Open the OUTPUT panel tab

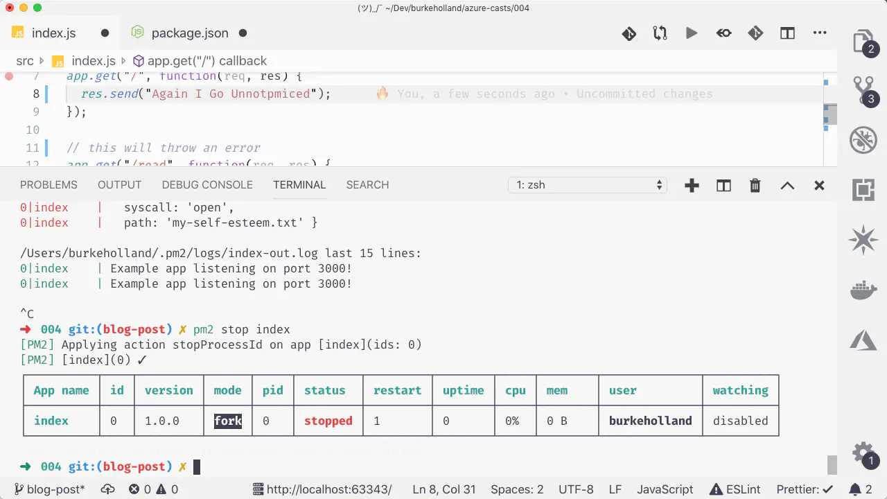click(119, 185)
